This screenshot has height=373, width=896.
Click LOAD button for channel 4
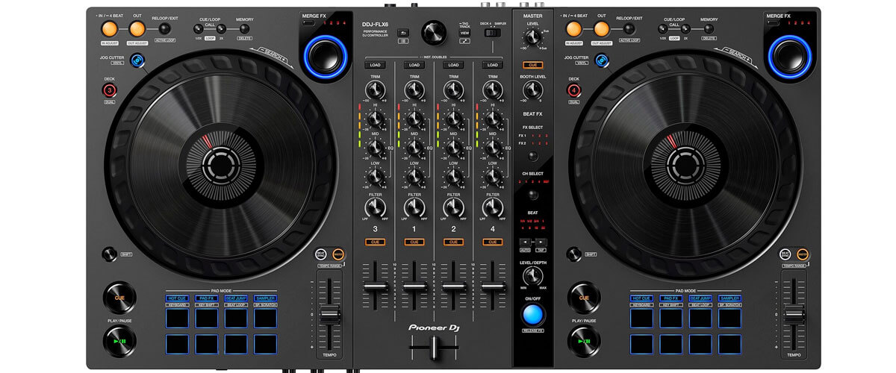491,65
